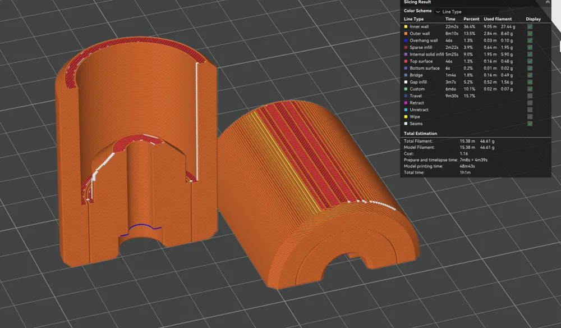Click the Display column header

533,19
